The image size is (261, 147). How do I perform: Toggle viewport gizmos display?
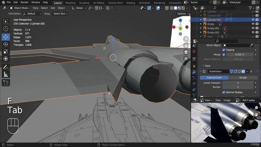coord(149,8)
